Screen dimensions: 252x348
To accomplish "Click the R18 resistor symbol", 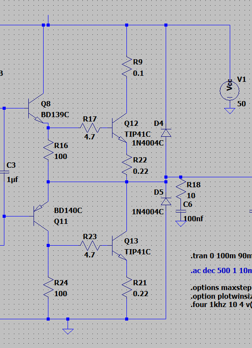I will point(181,189).
